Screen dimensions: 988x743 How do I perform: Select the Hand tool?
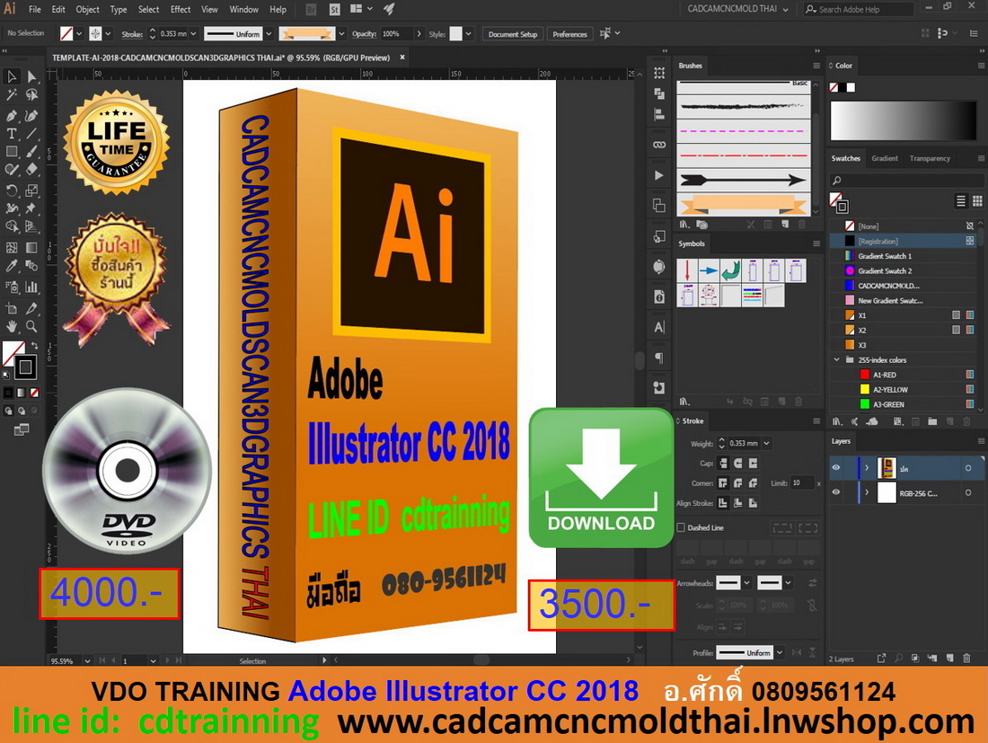coord(12,325)
